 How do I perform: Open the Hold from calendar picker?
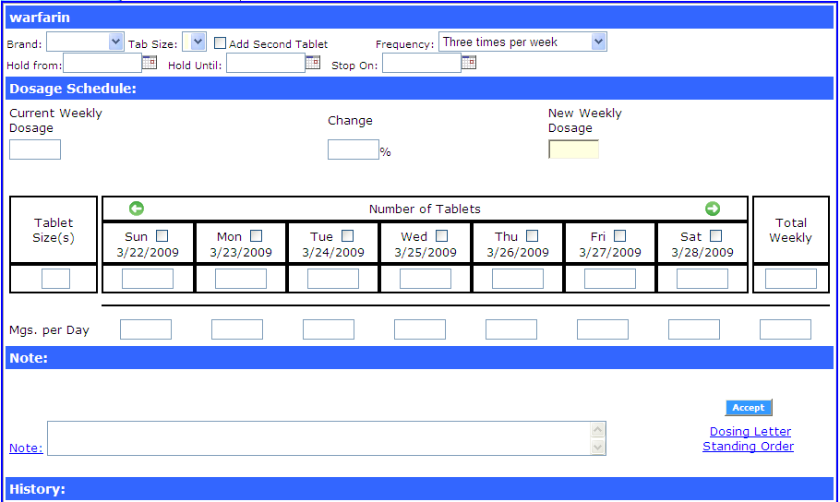click(150, 63)
